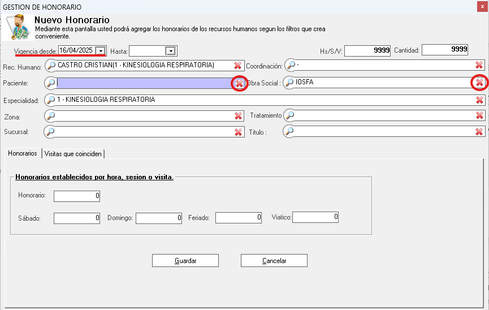Clear the Sucursal field with red X
489x310 pixels.
[x=239, y=132]
